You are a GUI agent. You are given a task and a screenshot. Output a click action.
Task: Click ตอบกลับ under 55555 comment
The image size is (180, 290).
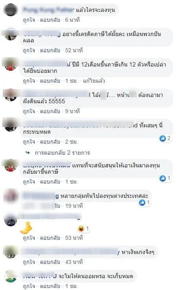[50, 111]
